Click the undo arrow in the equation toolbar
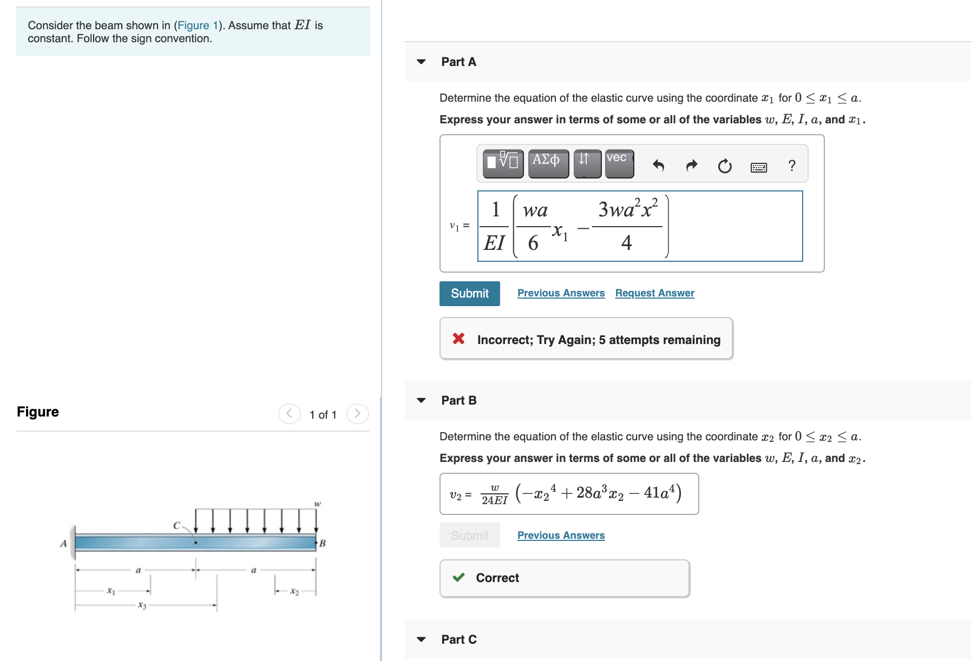This screenshot has width=971, height=661. coord(659,166)
